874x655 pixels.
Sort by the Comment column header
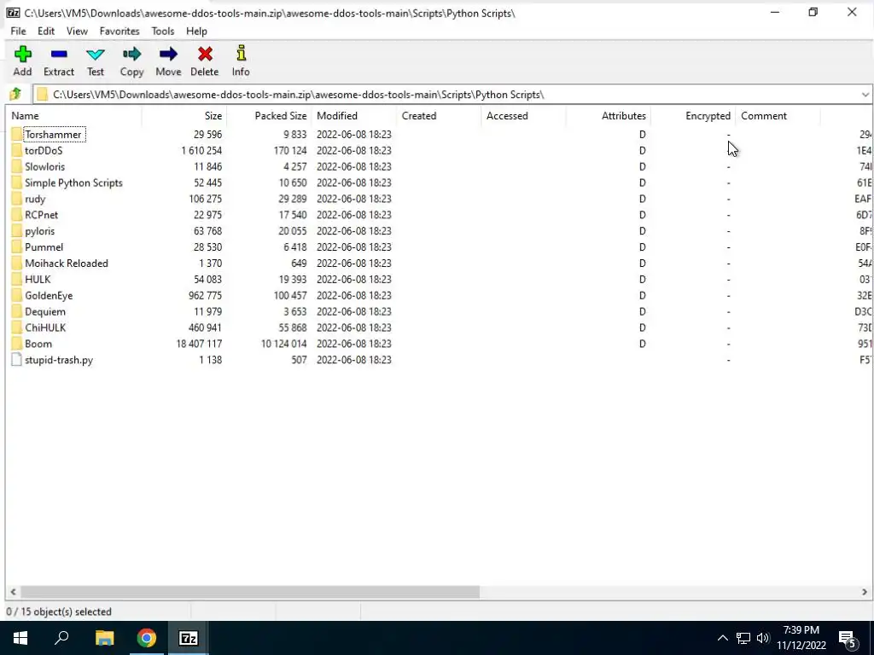pyautogui.click(x=778, y=116)
